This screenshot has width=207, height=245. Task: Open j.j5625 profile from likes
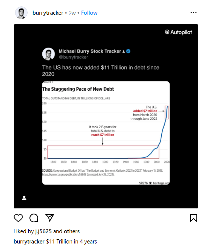43,231
